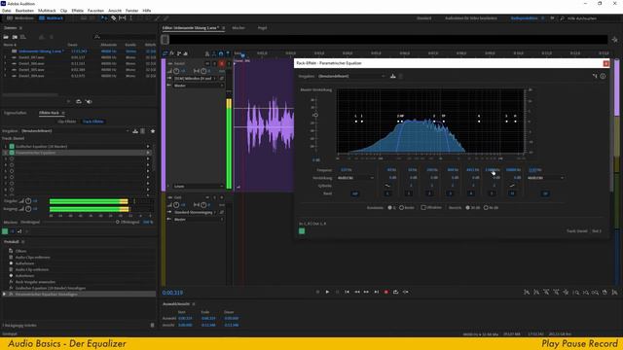Enable the Ultraleise checkbox
Image resolution: width=623 pixels, height=350 pixels.
(423, 207)
